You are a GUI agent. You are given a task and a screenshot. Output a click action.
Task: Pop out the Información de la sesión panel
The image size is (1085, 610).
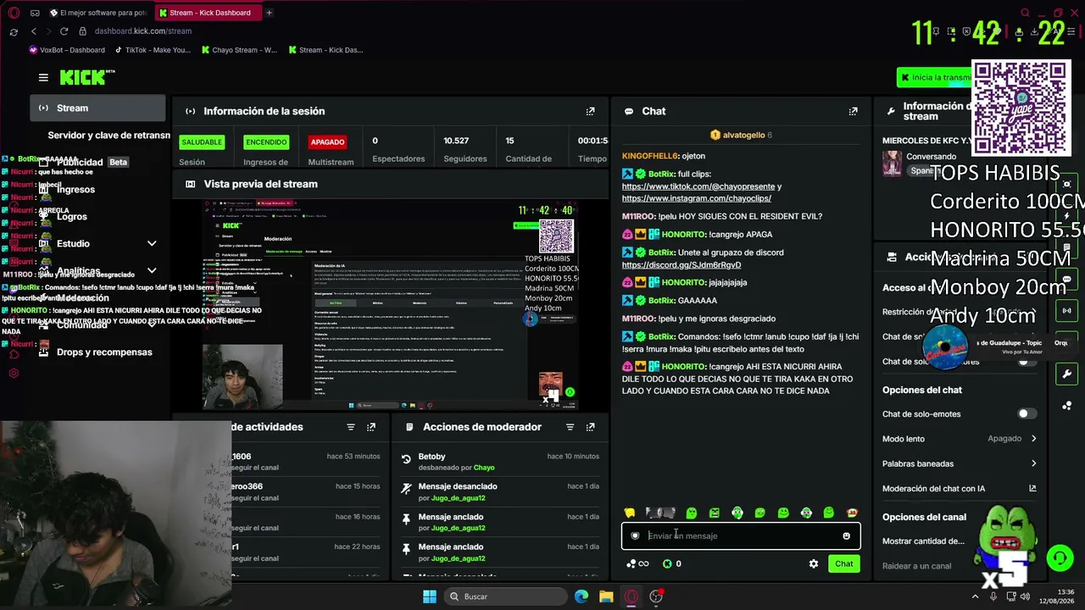coord(590,111)
